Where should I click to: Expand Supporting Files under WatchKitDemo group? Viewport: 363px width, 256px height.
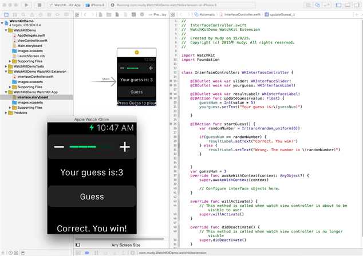10,61
